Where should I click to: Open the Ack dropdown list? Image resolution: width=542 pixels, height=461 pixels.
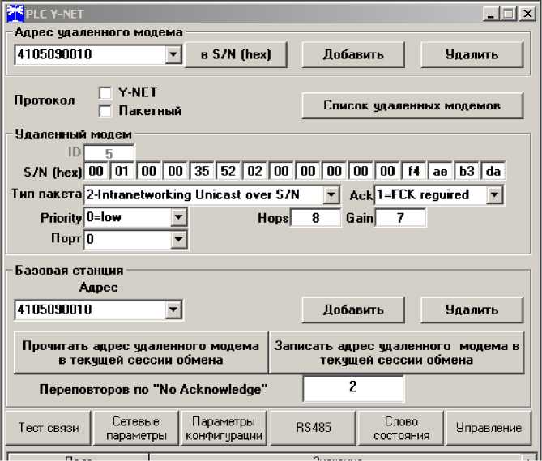coord(494,195)
